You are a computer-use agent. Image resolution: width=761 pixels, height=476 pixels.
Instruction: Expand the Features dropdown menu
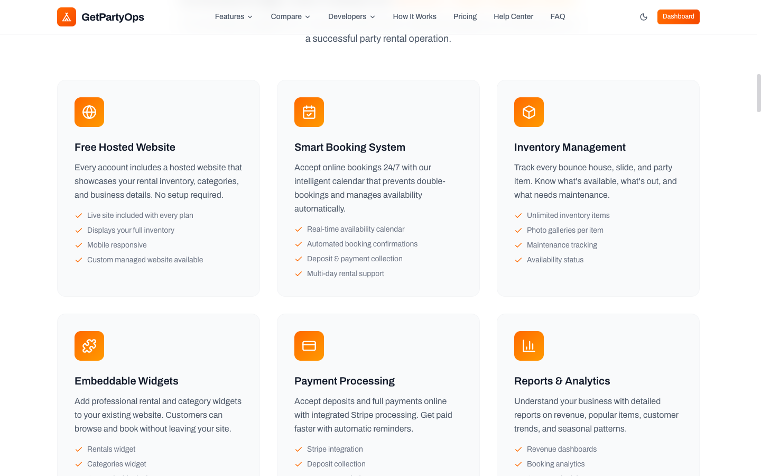[234, 17]
